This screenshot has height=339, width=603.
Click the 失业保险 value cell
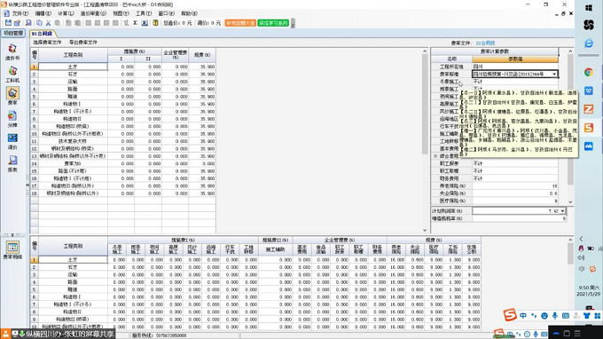click(x=515, y=193)
